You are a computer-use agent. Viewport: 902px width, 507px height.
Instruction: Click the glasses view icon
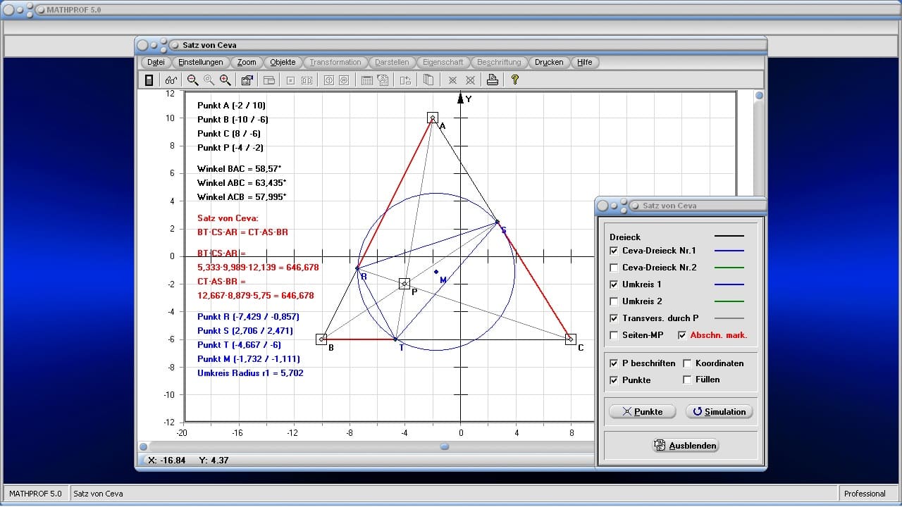pos(171,80)
